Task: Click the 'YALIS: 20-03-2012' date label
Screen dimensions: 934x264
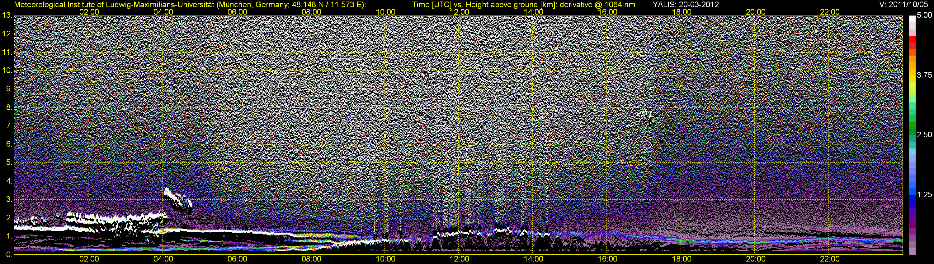Action: [x=686, y=5]
